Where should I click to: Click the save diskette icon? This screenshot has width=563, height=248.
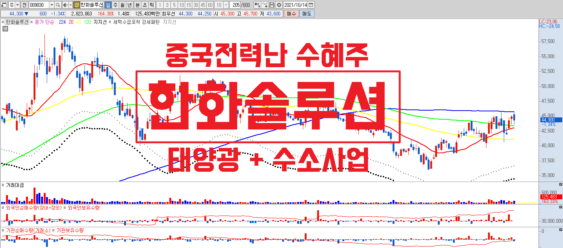272,5
